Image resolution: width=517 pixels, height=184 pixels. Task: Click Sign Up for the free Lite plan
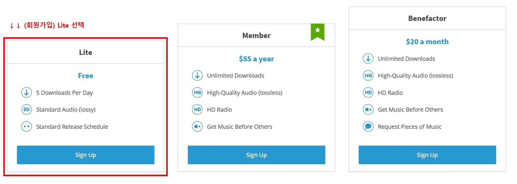click(86, 155)
